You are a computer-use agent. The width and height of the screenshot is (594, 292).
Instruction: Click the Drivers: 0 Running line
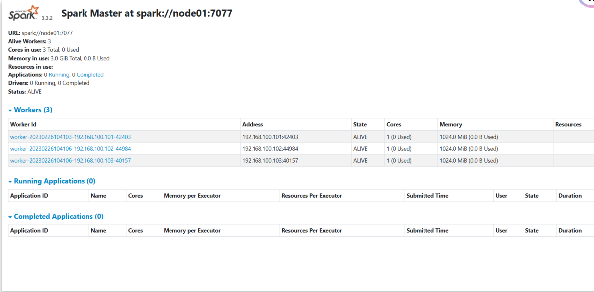49,83
